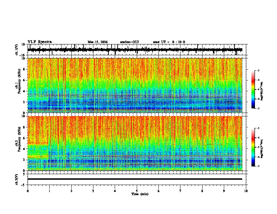
Task: Select the date text 'Mar.15, 2026'
Action: [98, 42]
